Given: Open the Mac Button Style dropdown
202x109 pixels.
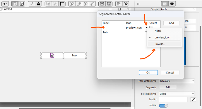Looking at the screenshot, I should coord(177,81).
